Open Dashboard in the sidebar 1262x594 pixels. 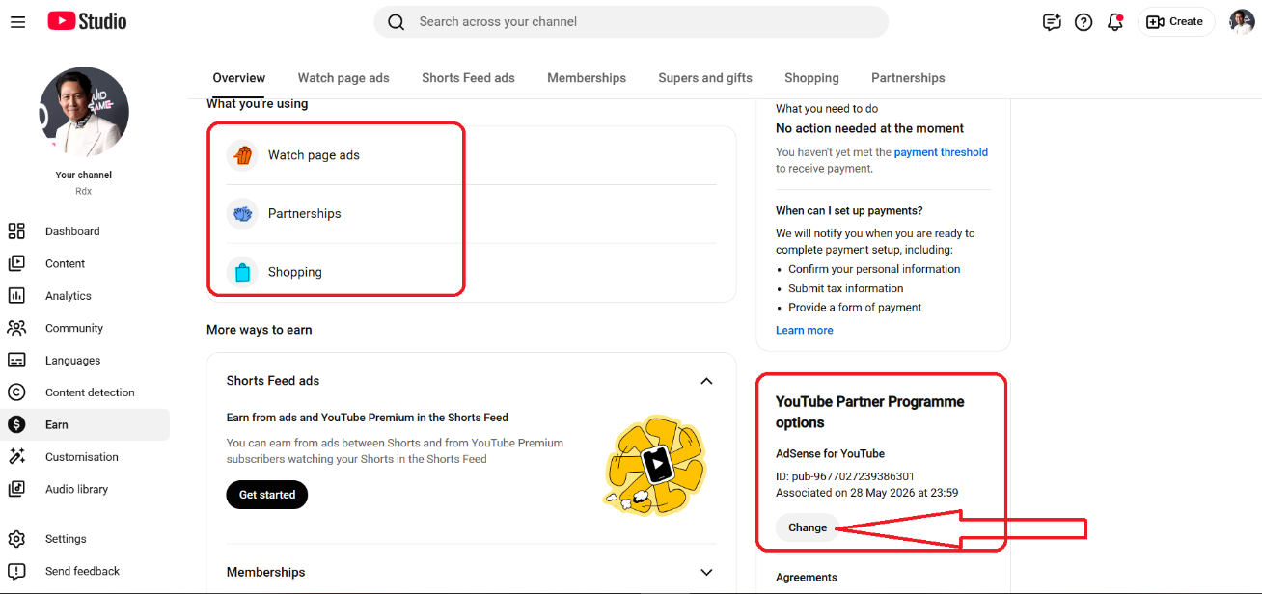pyautogui.click(x=85, y=231)
